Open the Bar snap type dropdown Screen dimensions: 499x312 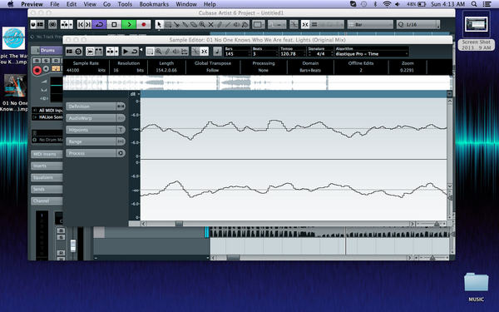tap(370, 24)
